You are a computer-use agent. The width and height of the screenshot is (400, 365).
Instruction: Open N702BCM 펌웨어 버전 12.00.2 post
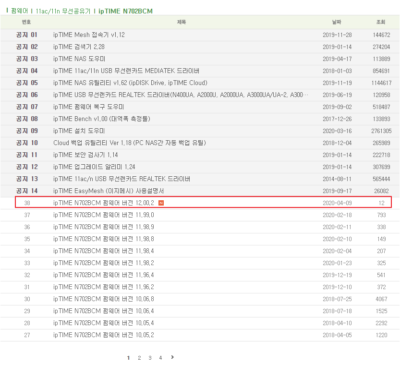[x=104, y=203]
